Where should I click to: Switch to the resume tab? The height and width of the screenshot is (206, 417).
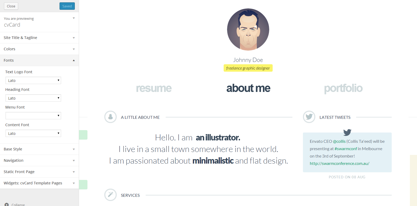pos(154,88)
